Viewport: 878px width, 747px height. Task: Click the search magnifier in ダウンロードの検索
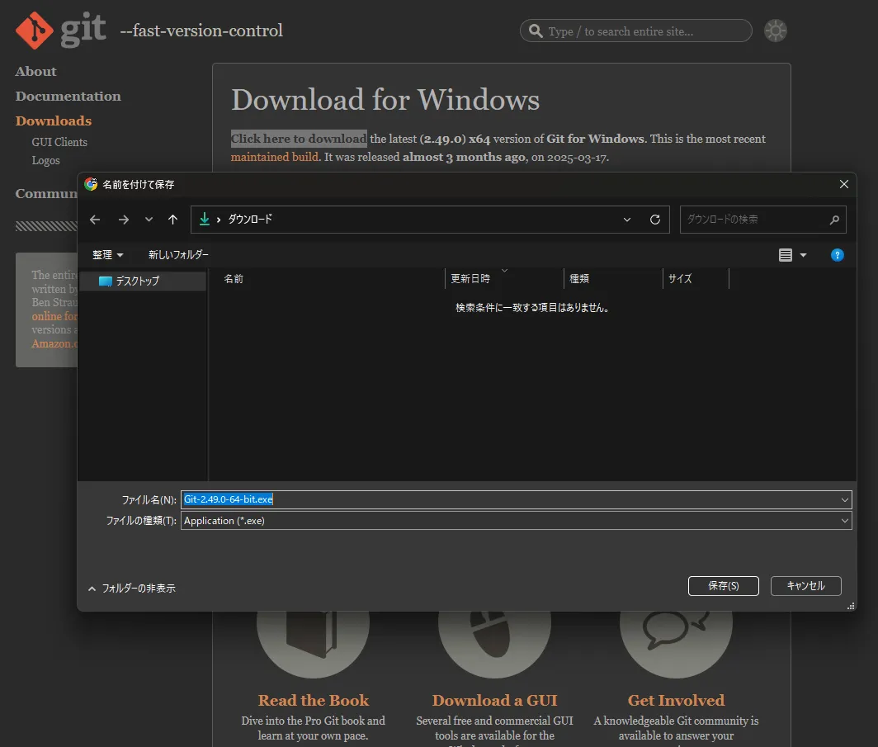(833, 220)
